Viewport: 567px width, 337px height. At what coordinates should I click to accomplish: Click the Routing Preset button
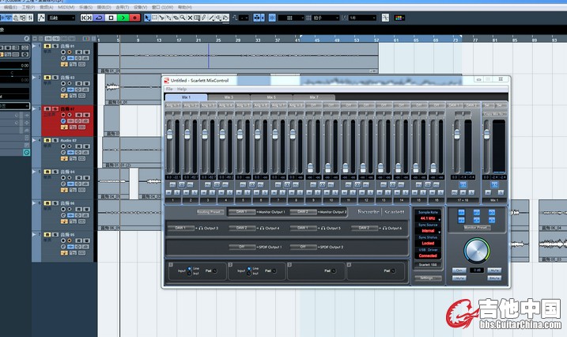[210, 212]
